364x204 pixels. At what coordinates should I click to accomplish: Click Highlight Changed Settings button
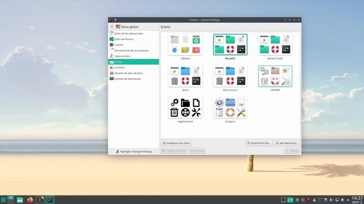(134, 151)
